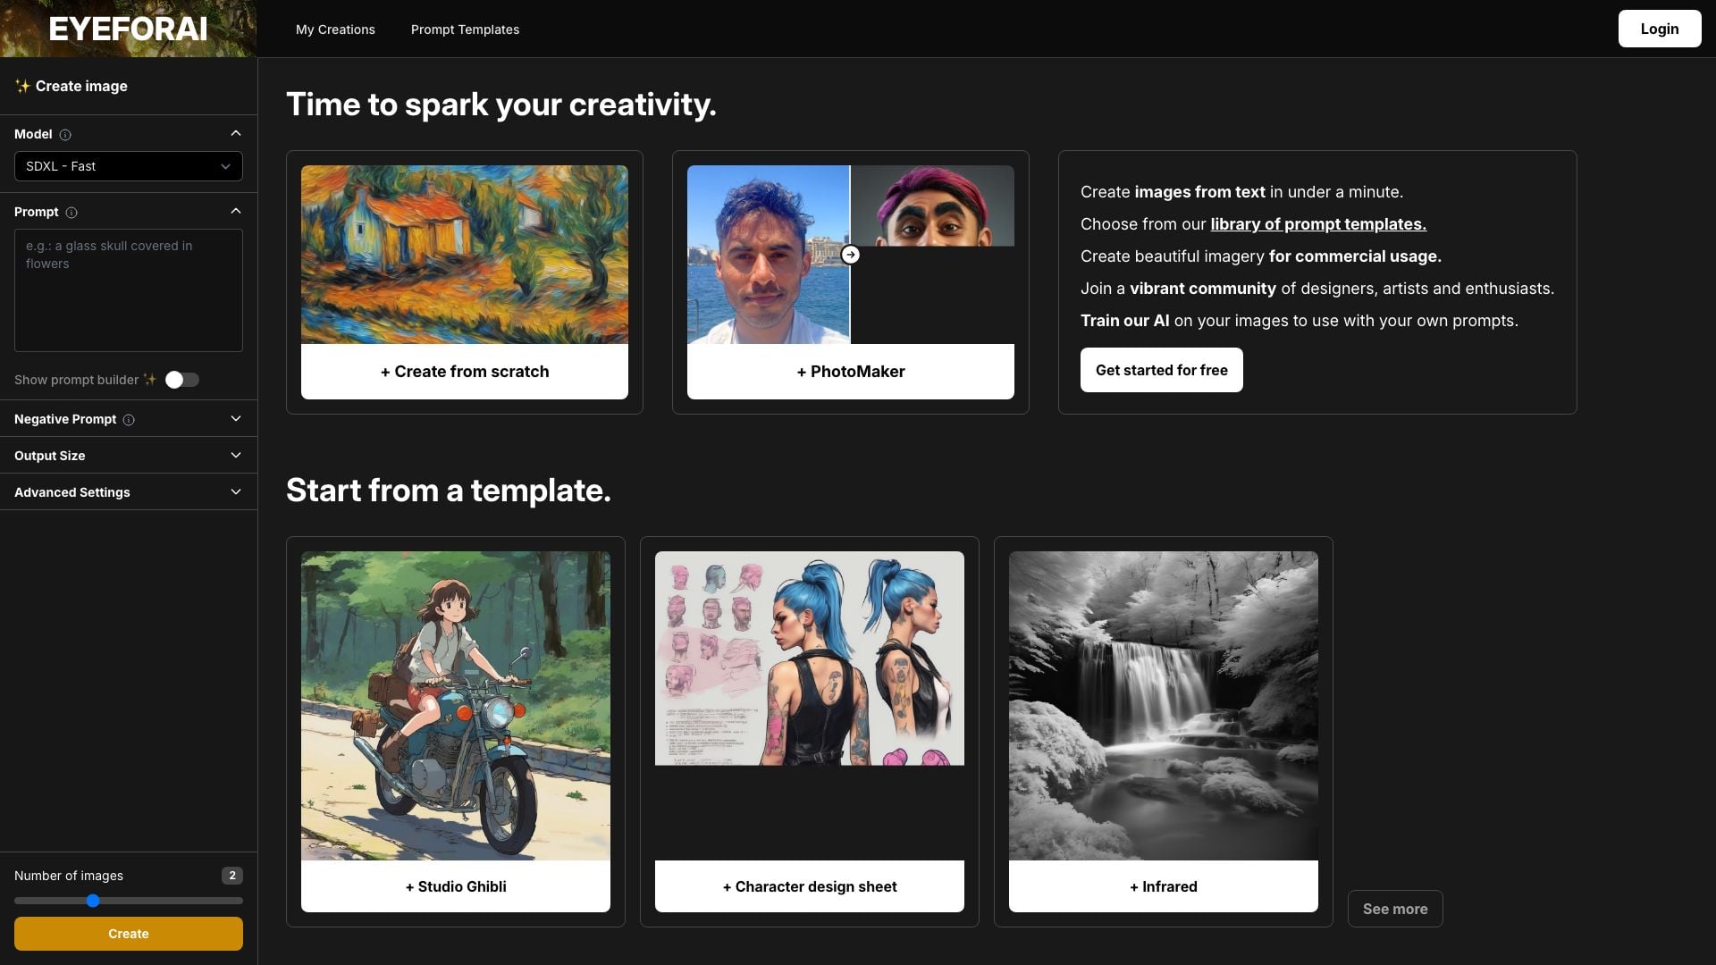The image size is (1716, 965).
Task: Open the library of prompt templates link
Action: coord(1317,224)
